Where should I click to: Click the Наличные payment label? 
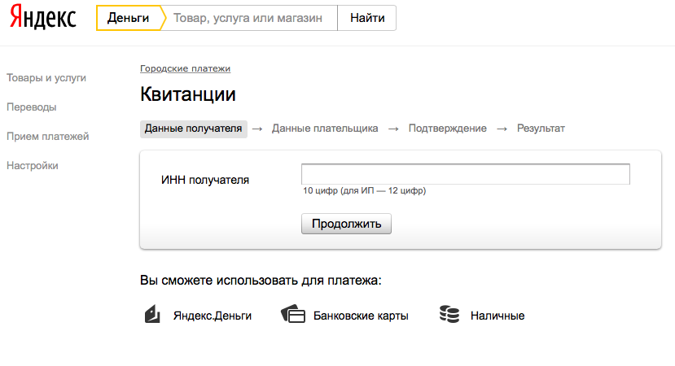497,316
